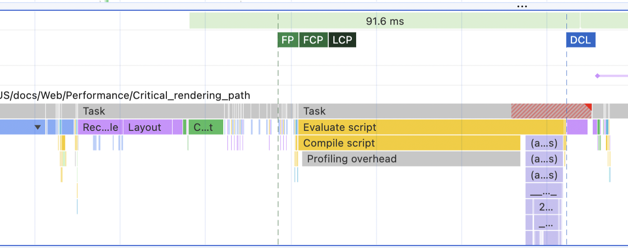Select the Task bar above Evaluate script

(x=404, y=111)
